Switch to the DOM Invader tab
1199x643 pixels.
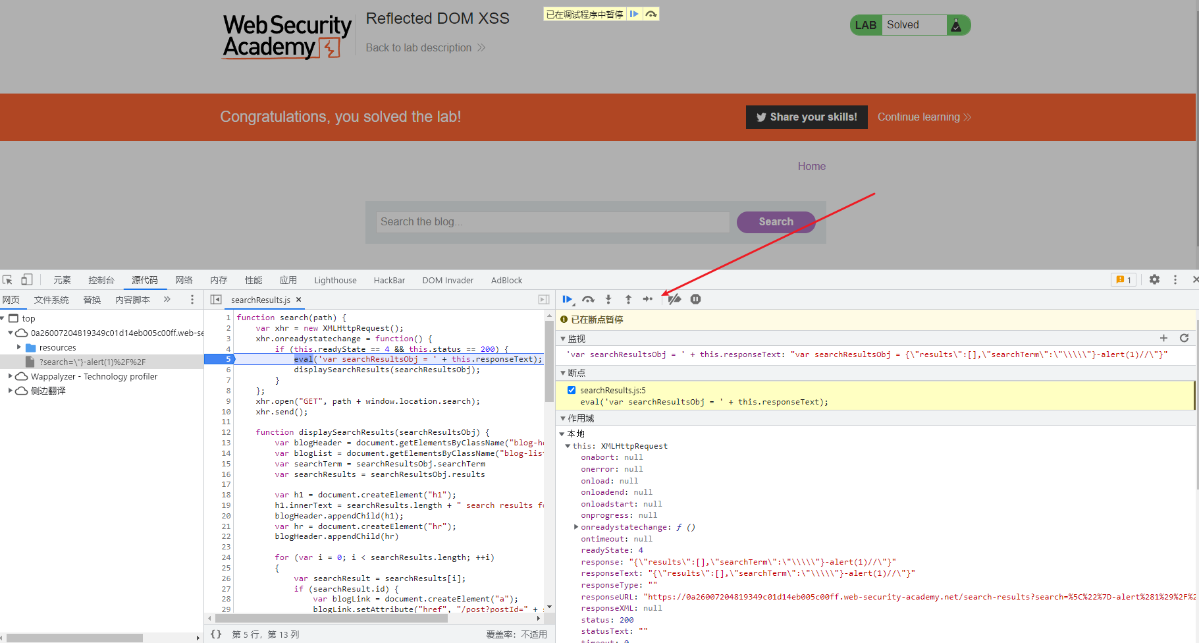pos(448,279)
